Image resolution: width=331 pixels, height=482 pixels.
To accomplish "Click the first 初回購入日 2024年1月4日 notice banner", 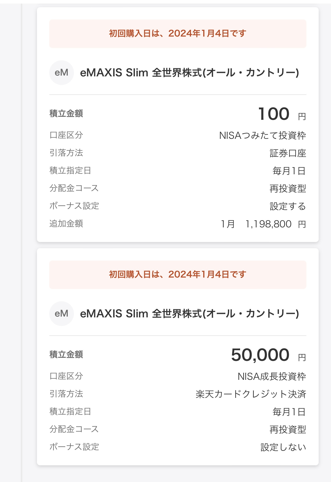I will point(178,34).
